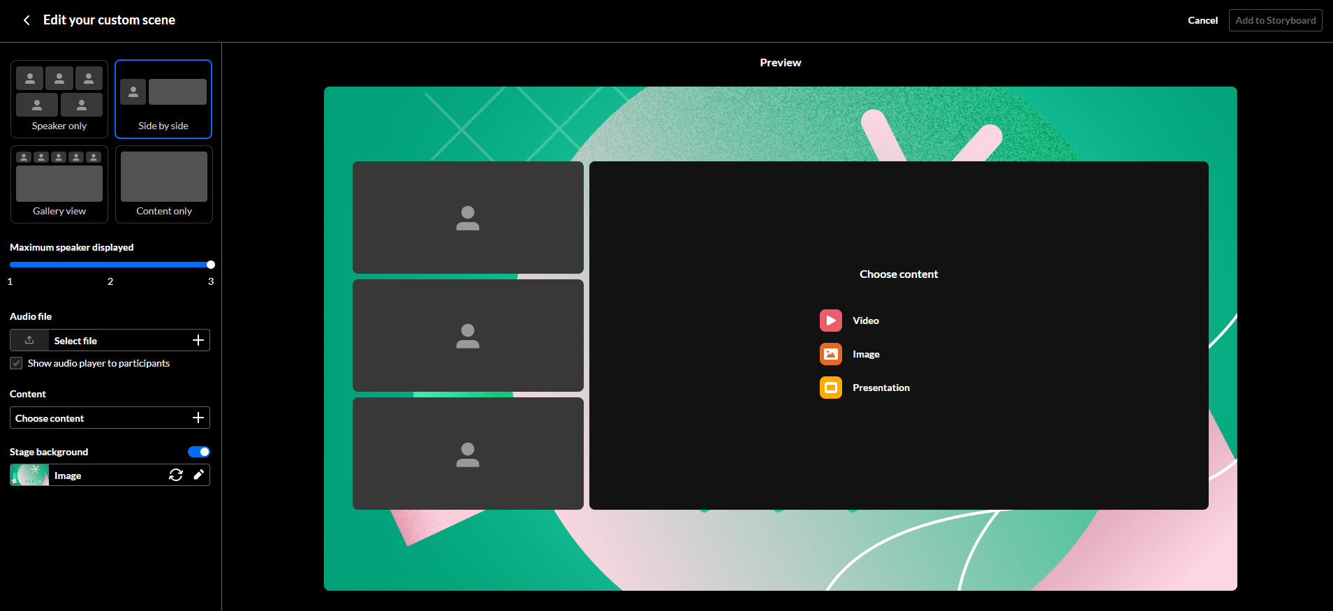The image size is (1333, 611).
Task: Click the 'Audio file' section label
Action: tap(31, 316)
